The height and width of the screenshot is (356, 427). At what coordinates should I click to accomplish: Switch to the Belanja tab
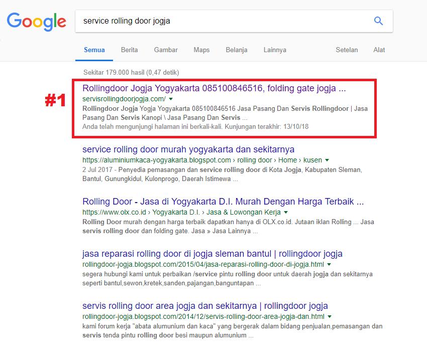237,50
